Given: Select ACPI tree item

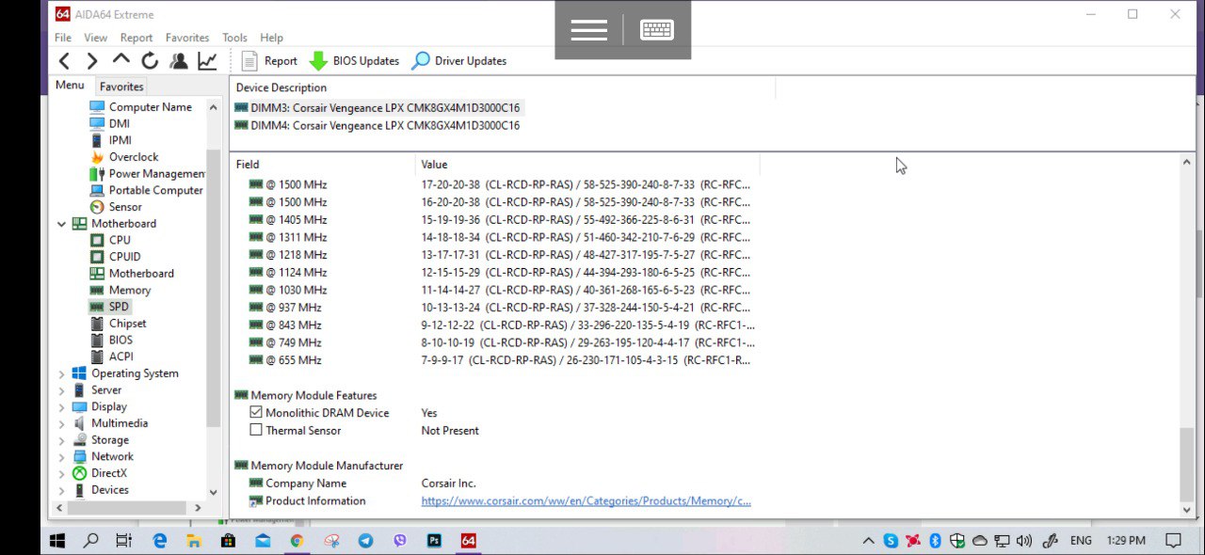Looking at the screenshot, I should [111, 357].
